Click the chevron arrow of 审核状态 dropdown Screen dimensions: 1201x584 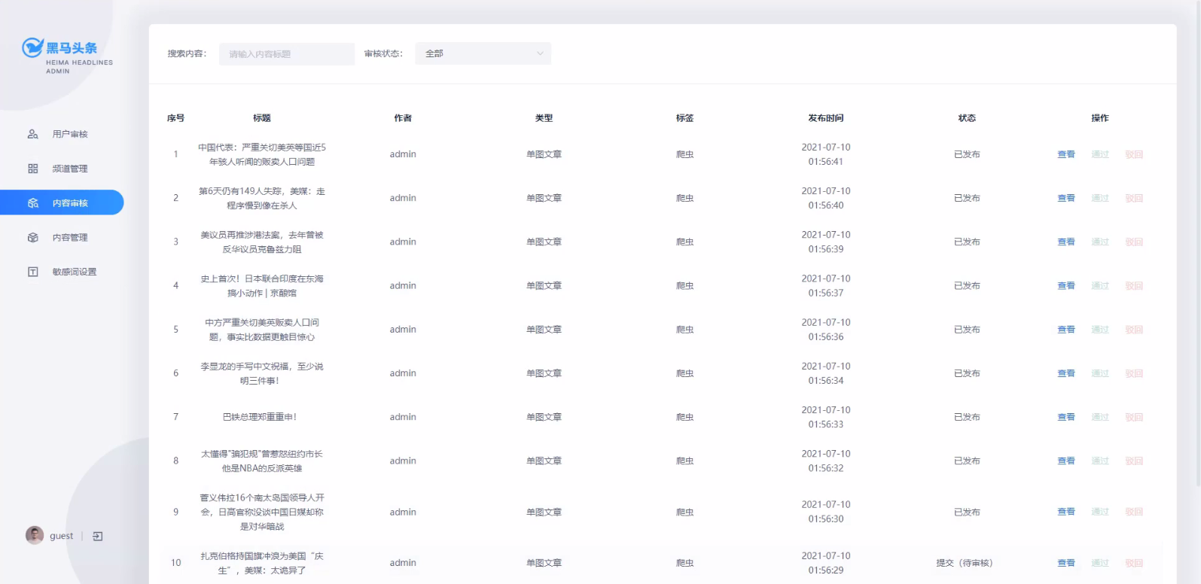pyautogui.click(x=540, y=53)
